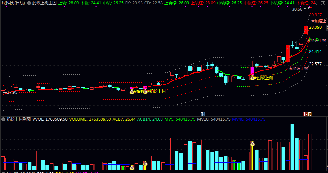Click the ACB14: 24.68 readout
Screen dimensions: 328x173
[150, 119]
